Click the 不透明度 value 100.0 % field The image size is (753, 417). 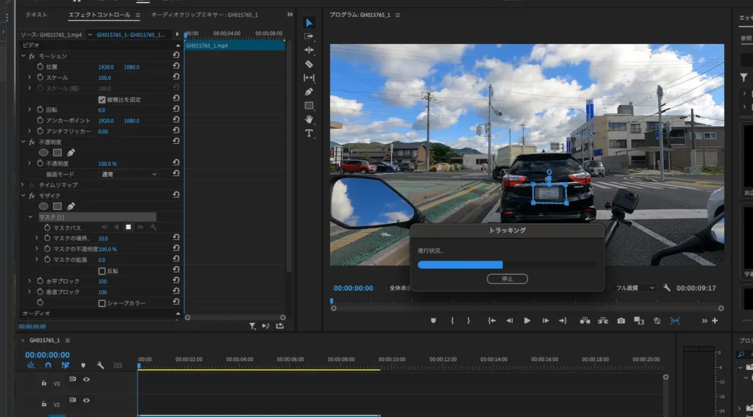pos(107,164)
